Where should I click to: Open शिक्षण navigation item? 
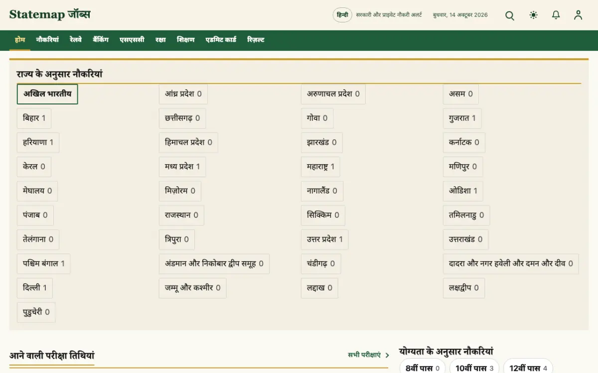[186, 40]
